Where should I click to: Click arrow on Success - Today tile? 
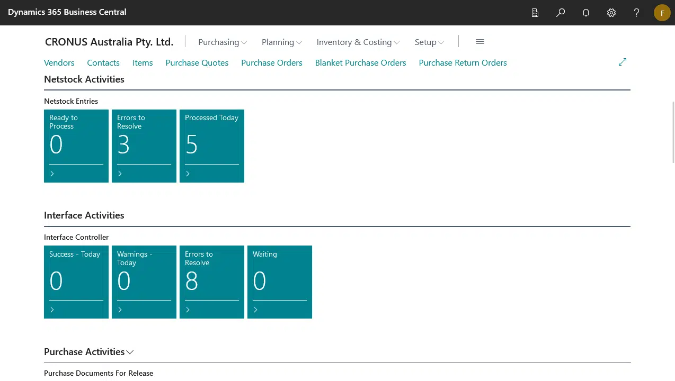pyautogui.click(x=52, y=310)
